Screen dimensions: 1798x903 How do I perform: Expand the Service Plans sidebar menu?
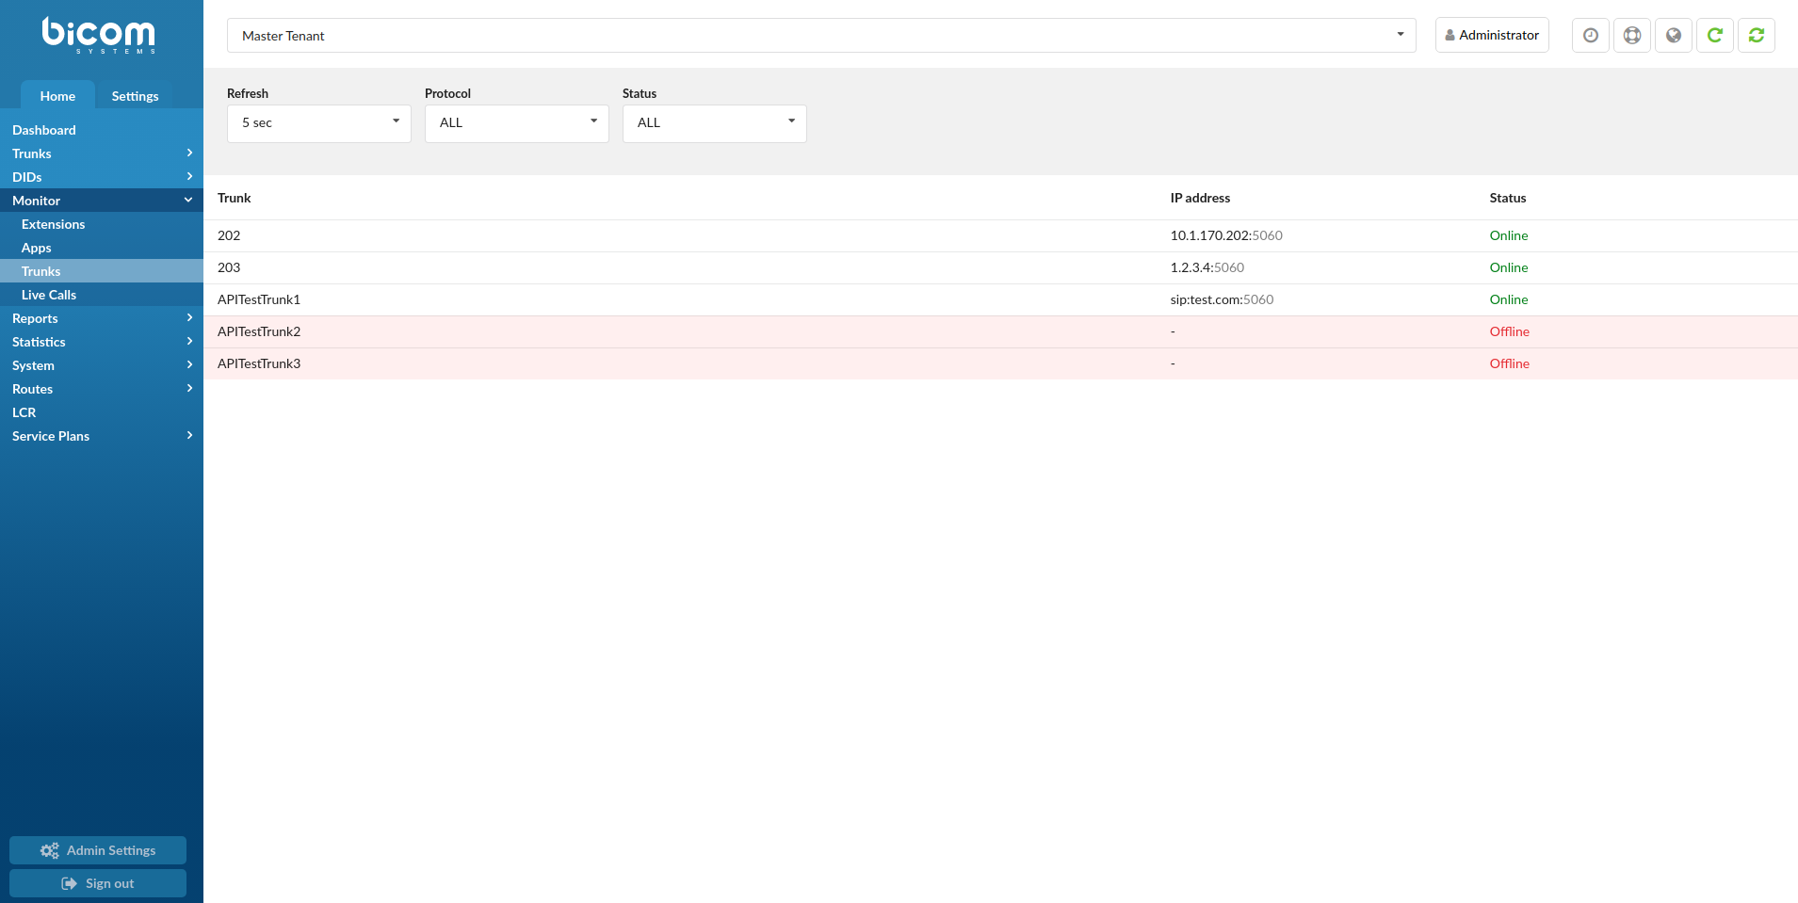pyautogui.click(x=102, y=436)
